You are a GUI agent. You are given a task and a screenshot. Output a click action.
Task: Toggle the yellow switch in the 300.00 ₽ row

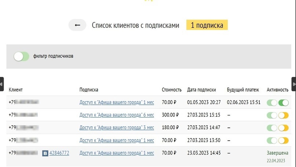point(283,115)
